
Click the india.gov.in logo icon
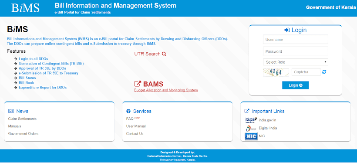(x=251, y=120)
